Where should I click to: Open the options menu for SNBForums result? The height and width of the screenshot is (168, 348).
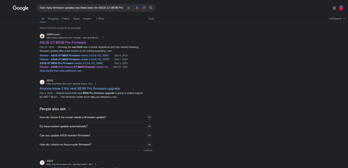tap(103, 38)
